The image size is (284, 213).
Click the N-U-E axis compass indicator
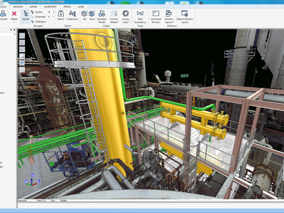[x=32, y=181]
